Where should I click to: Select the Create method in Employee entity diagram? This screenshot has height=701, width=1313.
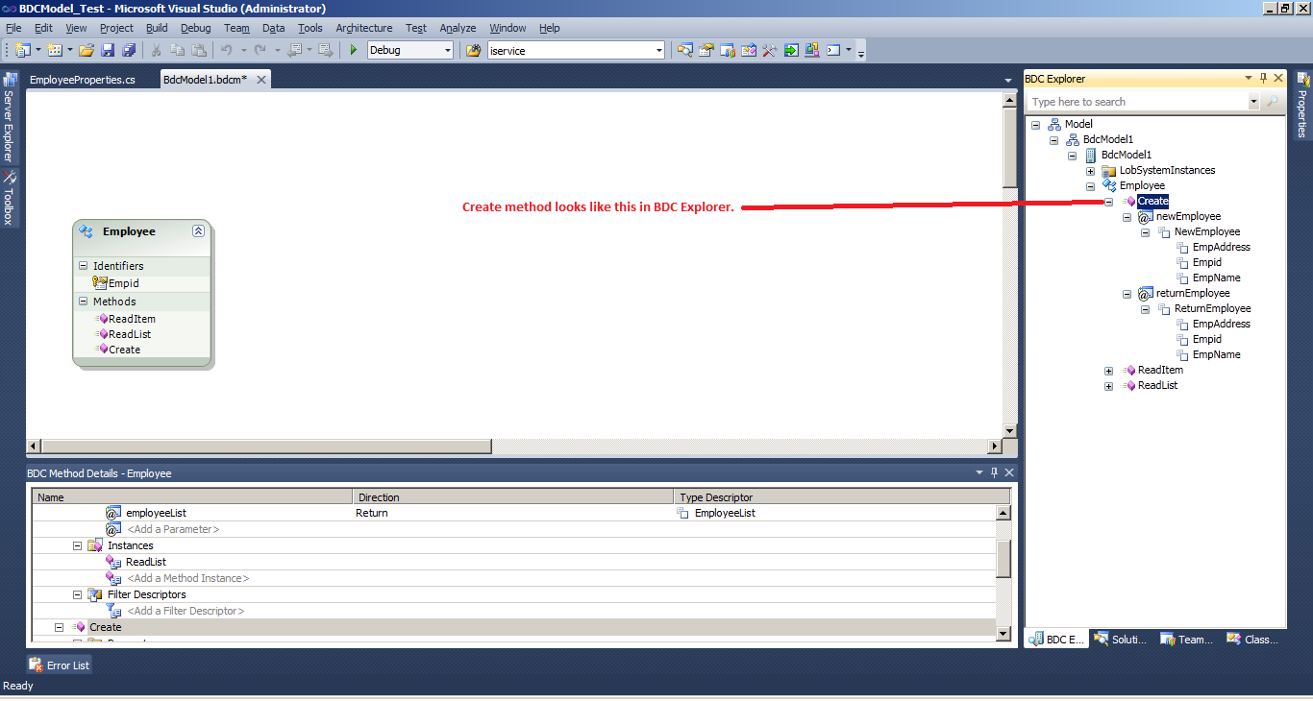124,350
